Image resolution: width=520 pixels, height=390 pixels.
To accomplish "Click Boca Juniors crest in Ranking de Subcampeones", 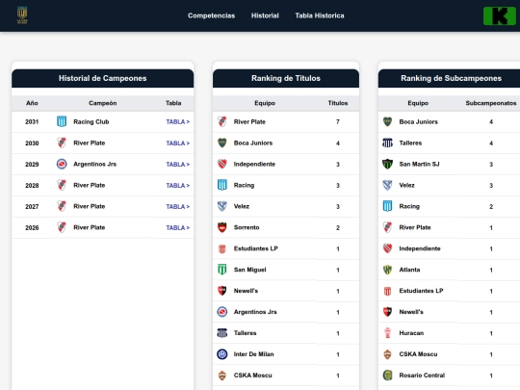I will coord(388,121).
